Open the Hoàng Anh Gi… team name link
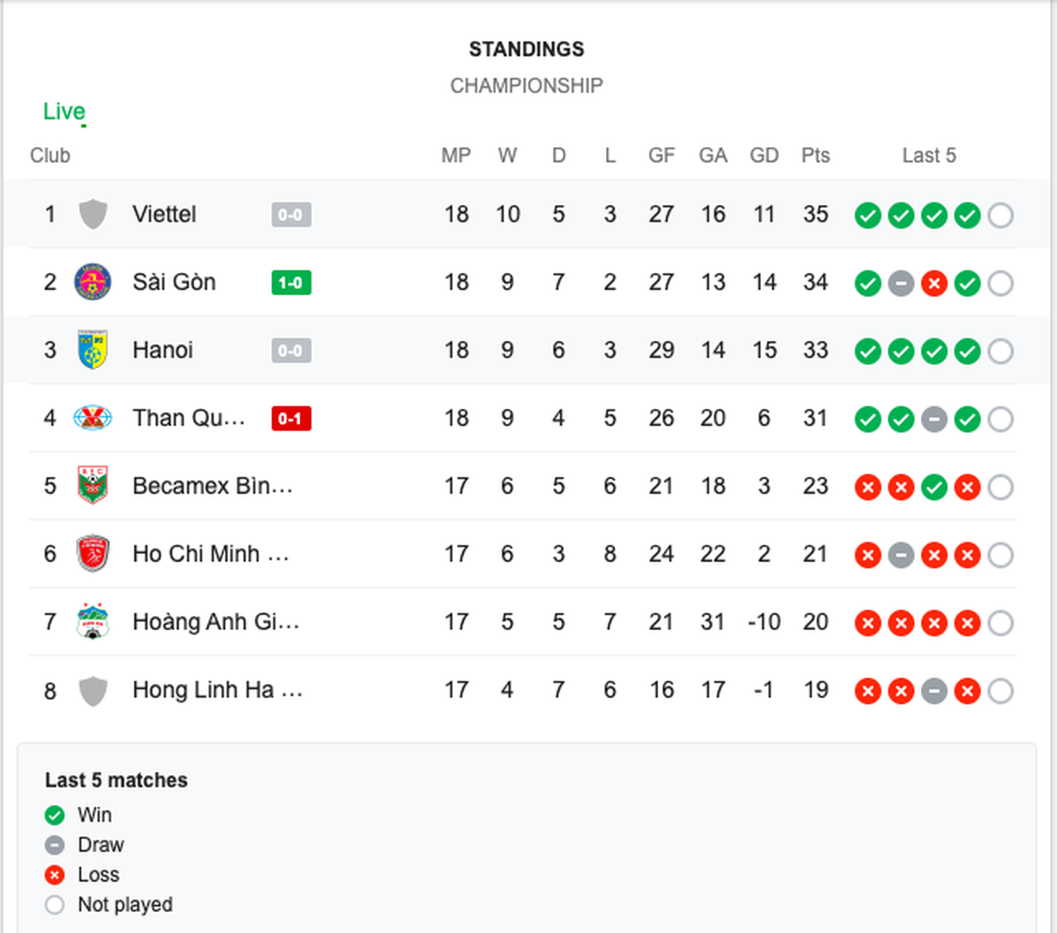This screenshot has height=933, width=1057. [216, 622]
